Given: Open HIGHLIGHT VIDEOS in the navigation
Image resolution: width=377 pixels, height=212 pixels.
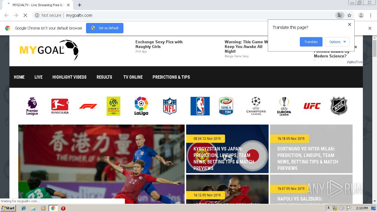Looking at the screenshot, I should 70,77.
